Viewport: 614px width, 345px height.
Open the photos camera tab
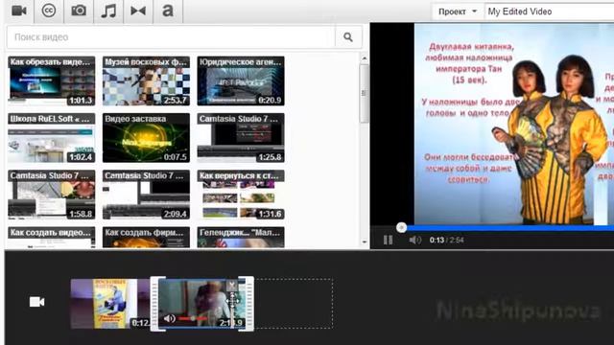79,11
